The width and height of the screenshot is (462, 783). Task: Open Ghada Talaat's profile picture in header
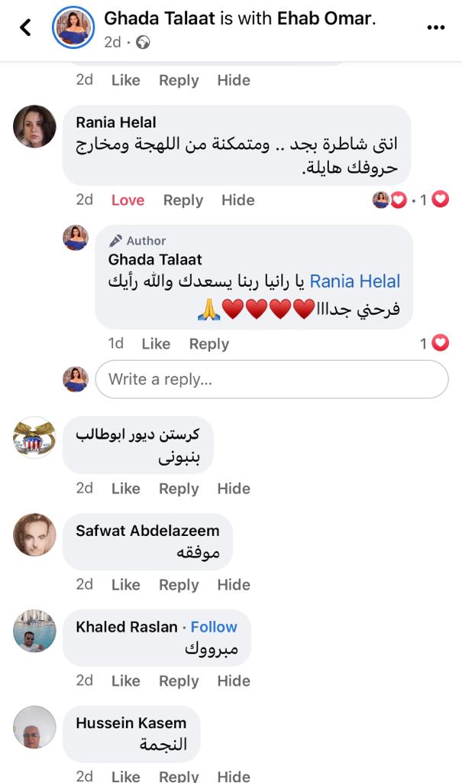point(73,28)
